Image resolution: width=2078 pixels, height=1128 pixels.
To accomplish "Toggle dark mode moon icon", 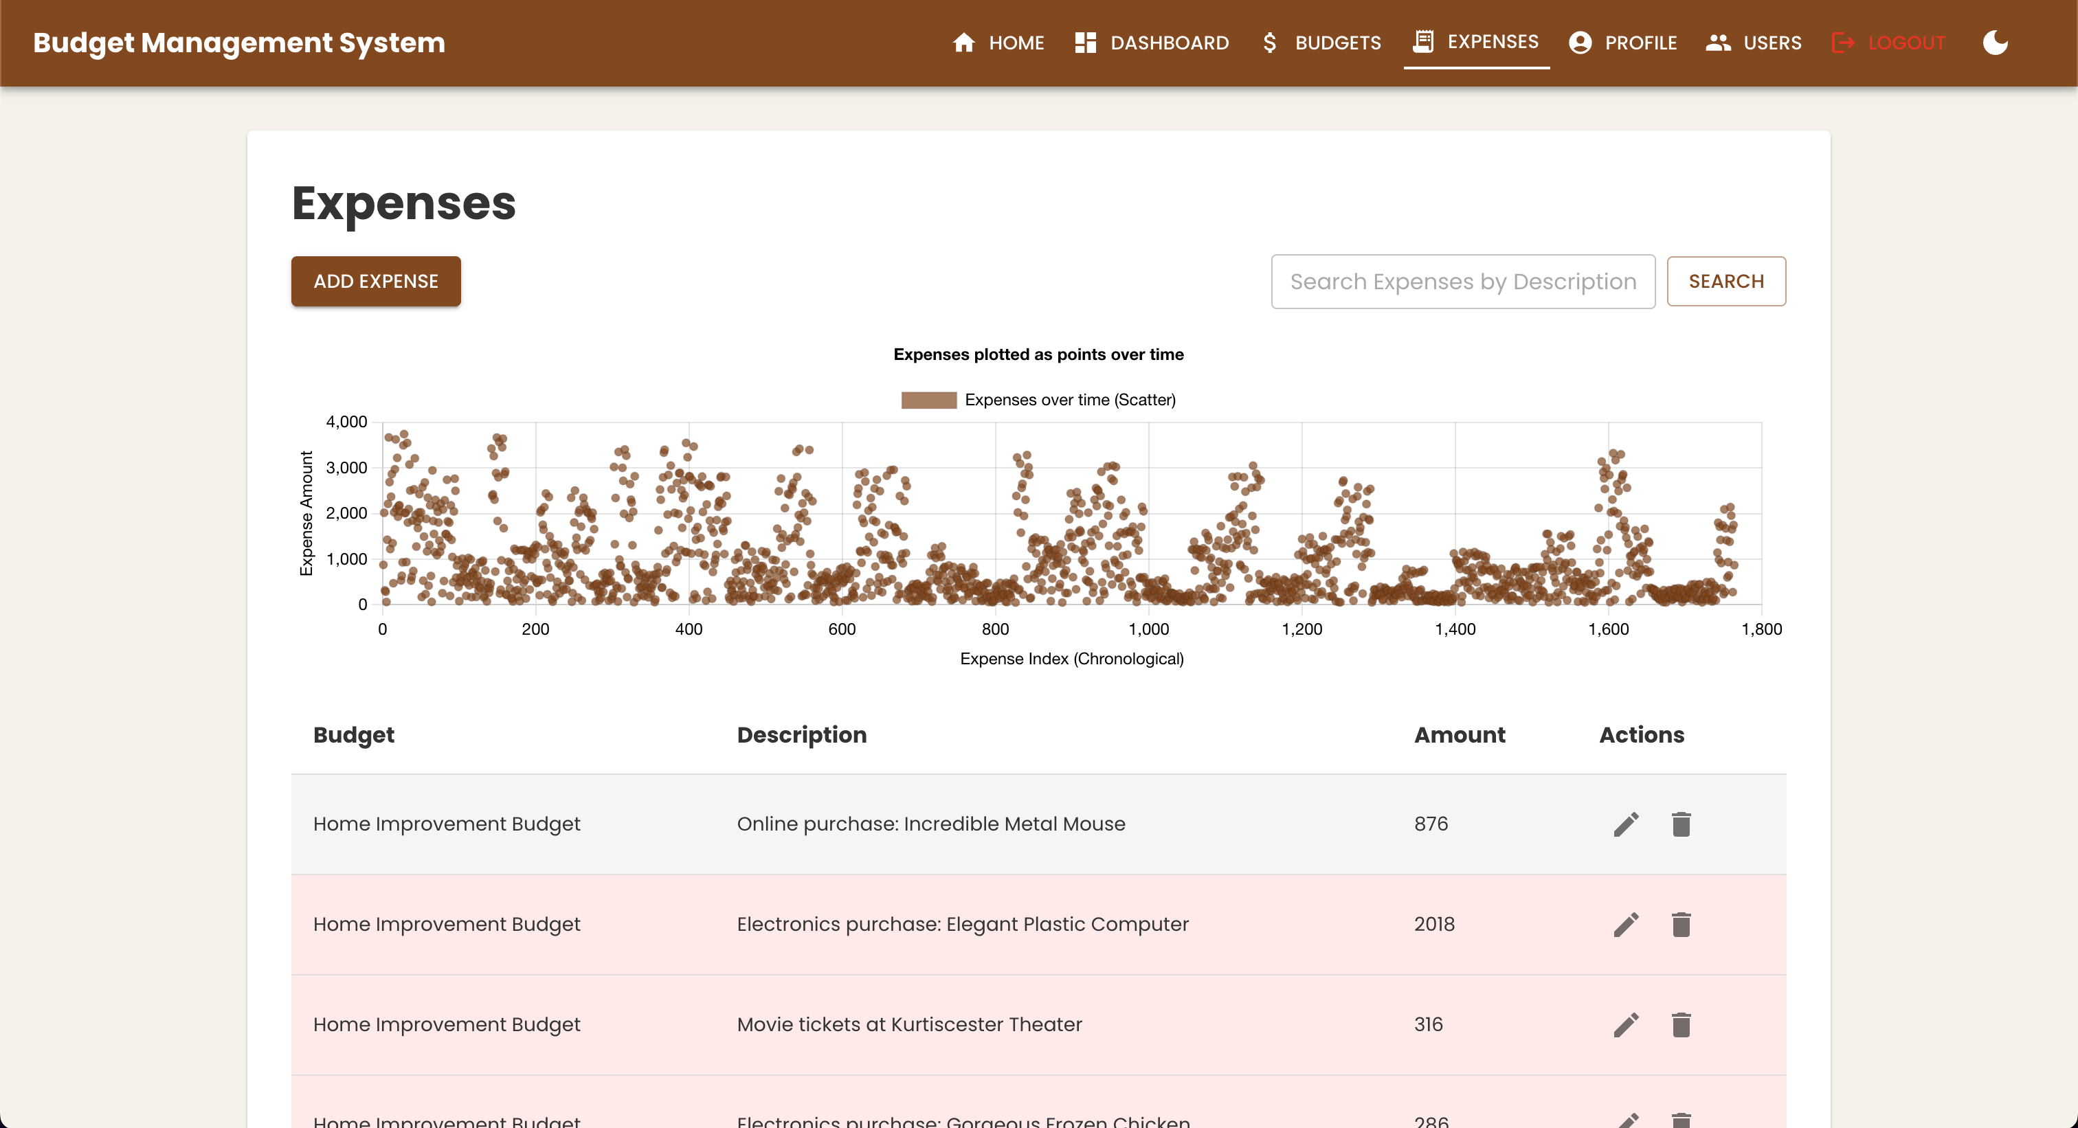I will click(1995, 42).
